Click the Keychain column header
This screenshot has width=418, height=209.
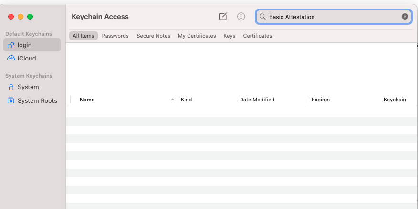point(395,100)
